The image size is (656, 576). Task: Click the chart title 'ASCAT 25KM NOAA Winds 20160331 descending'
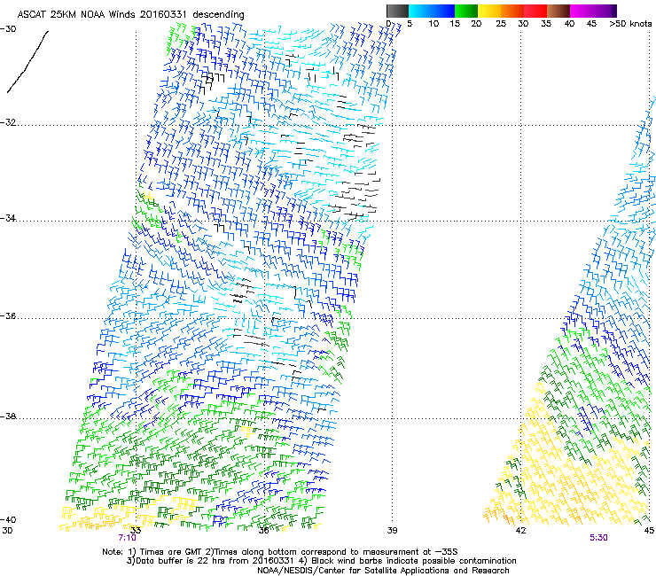pyautogui.click(x=130, y=15)
